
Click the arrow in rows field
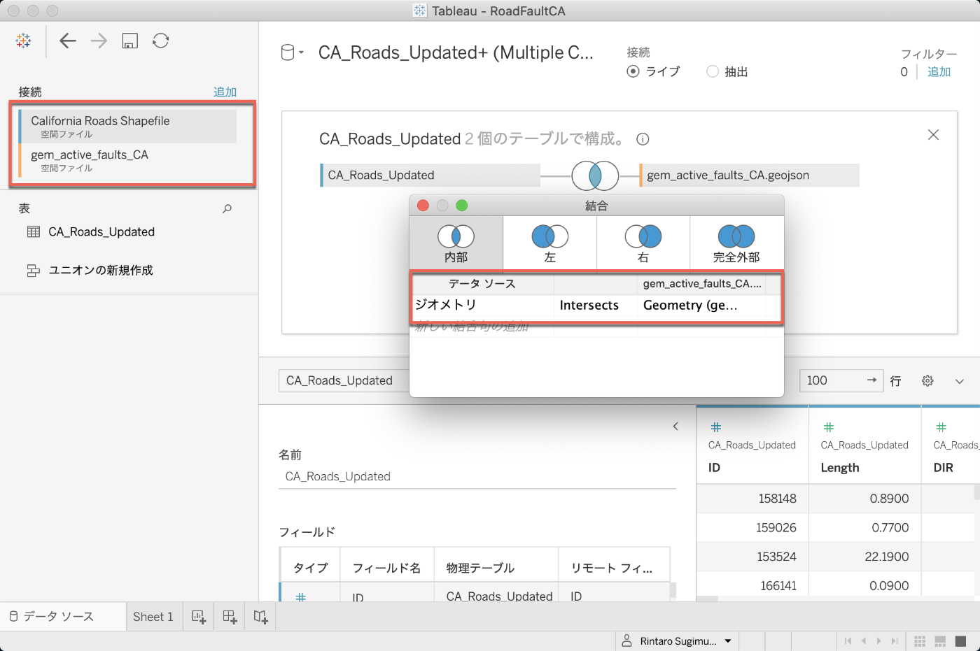coord(871,380)
